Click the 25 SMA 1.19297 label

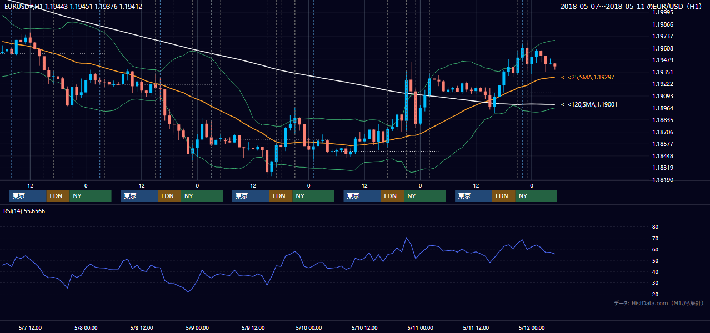click(588, 77)
